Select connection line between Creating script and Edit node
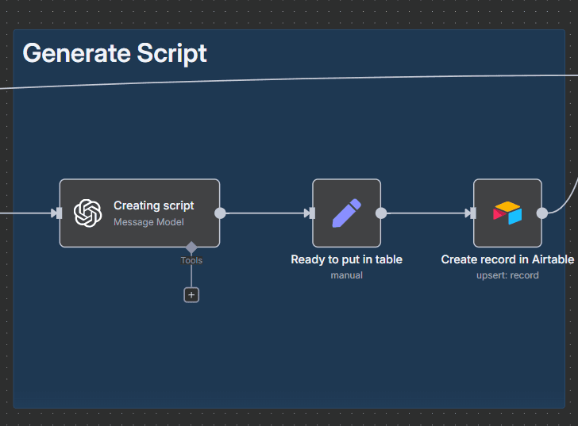This screenshot has width=578, height=426. point(264,213)
